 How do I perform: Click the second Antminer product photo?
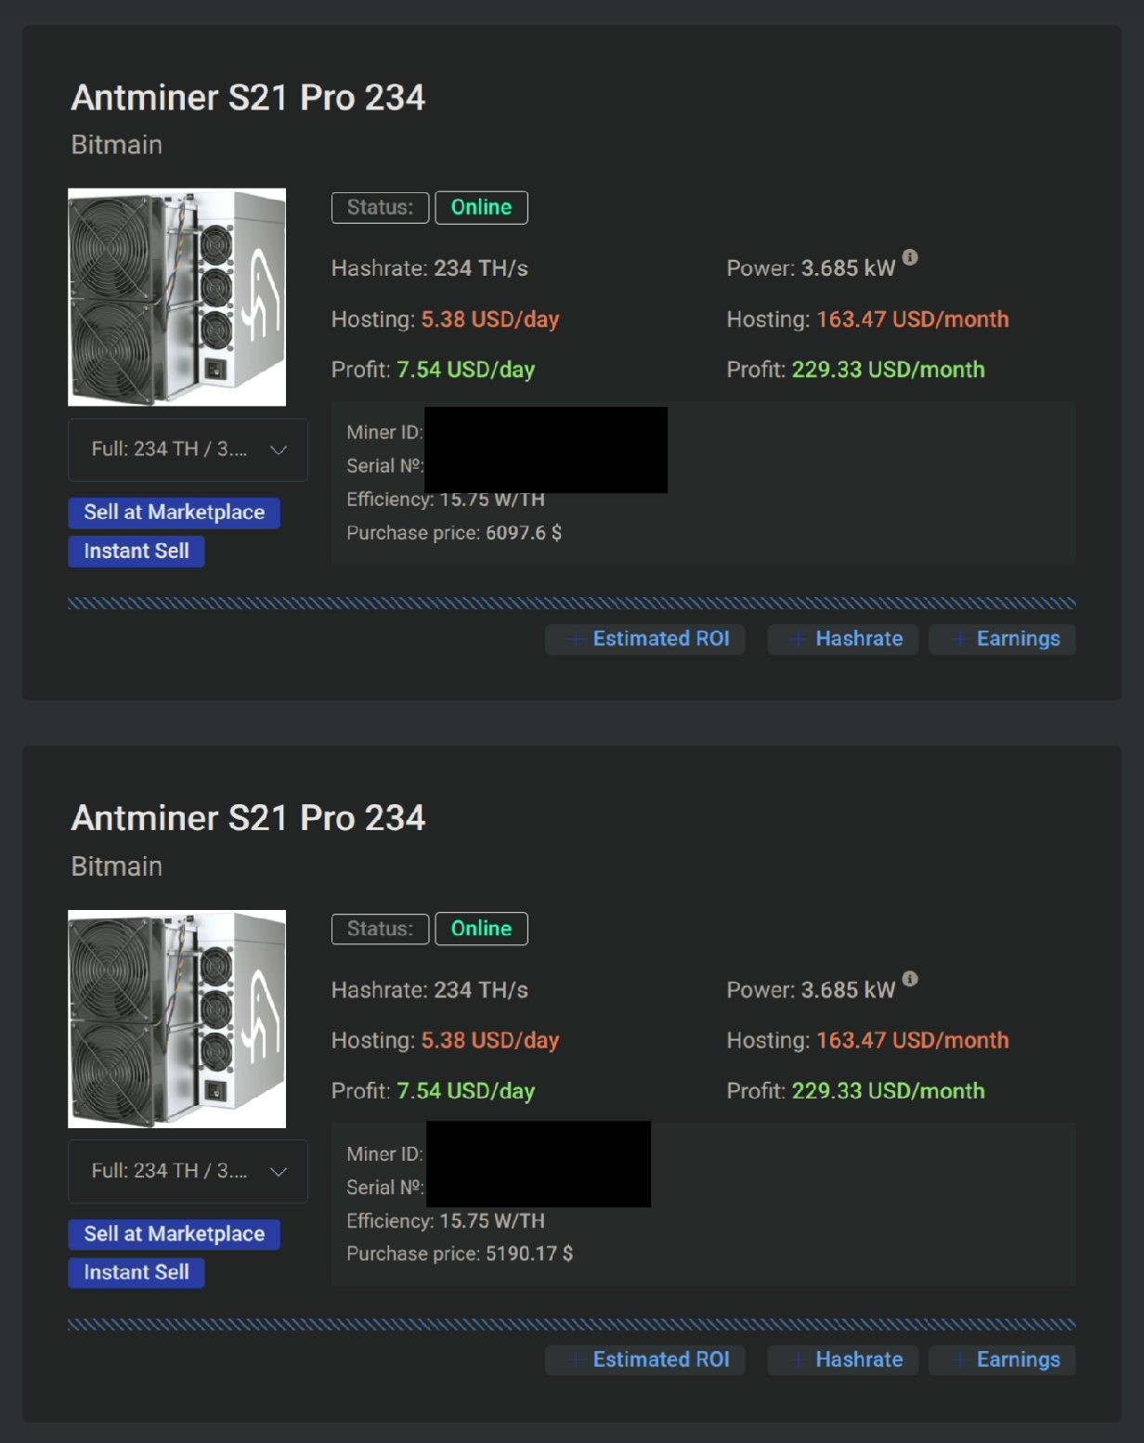click(176, 1019)
